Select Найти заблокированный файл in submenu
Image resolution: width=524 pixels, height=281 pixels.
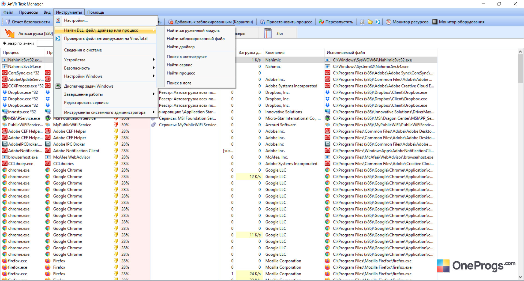196,39
